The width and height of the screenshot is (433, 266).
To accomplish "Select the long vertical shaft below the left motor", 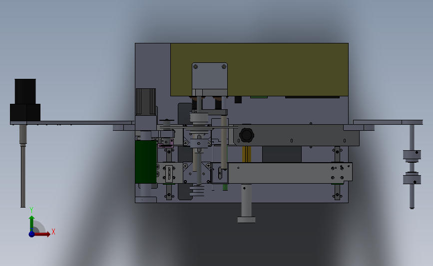I will tap(23, 166).
